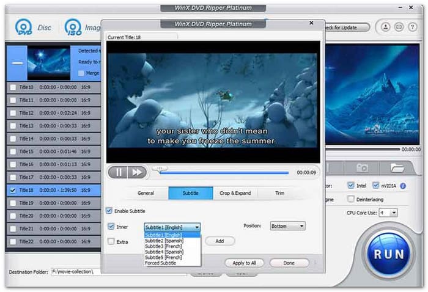Check the Title16 checkbox
This screenshot has height=292, width=428.
coord(13,164)
